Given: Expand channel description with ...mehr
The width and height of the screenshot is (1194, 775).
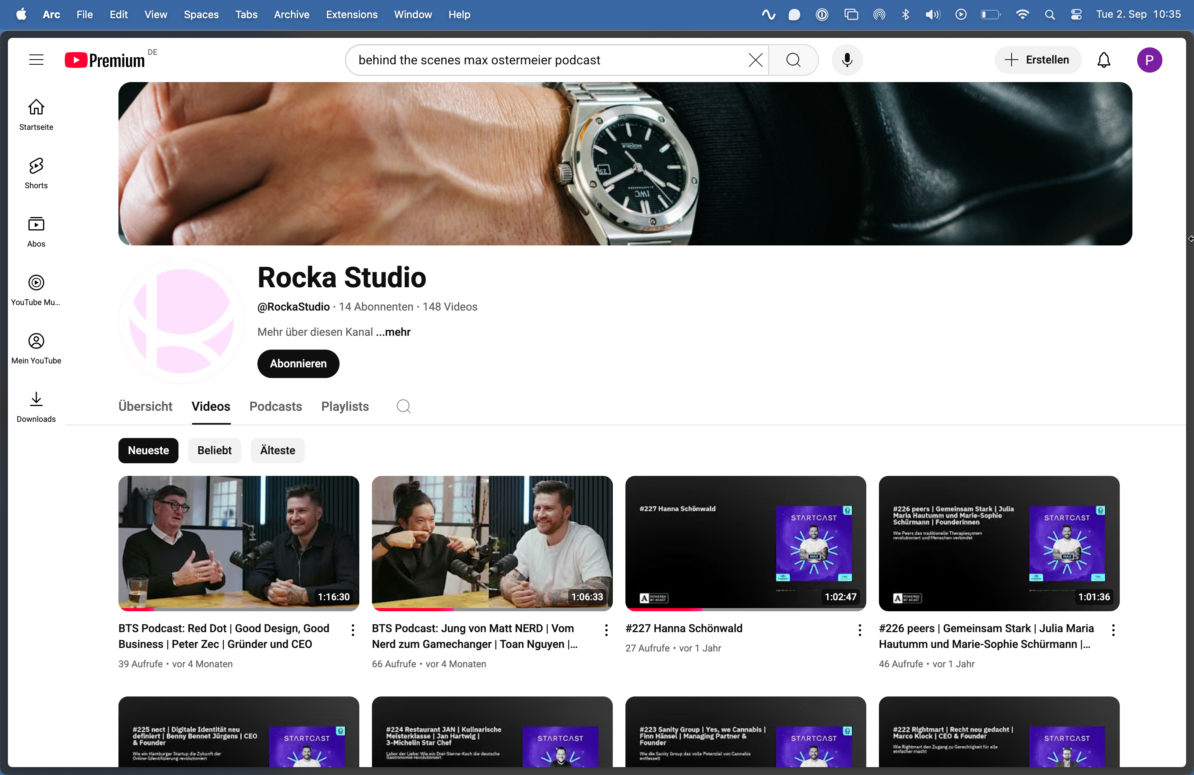Looking at the screenshot, I should pyautogui.click(x=393, y=332).
